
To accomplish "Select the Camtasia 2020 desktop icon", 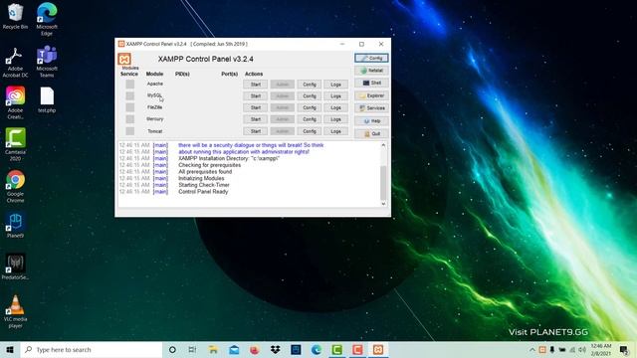I will [16, 144].
